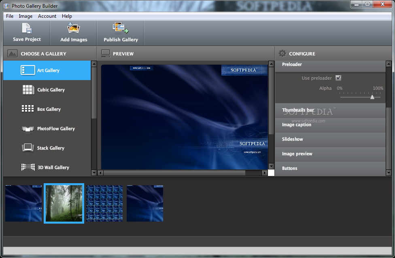This screenshot has height=258, width=395.
Task: Select the last blue wave thumbnail
Action: (x=145, y=203)
